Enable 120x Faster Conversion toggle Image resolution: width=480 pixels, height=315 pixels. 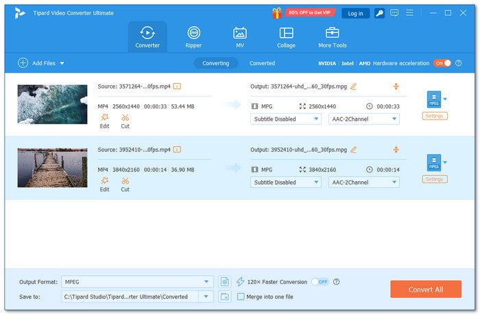(320, 281)
